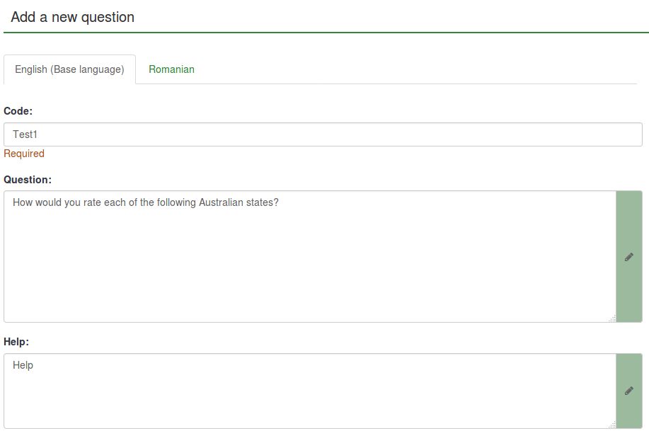The height and width of the screenshot is (443, 649).
Task: Grab the Help textarea resize handle
Action: pos(612,425)
